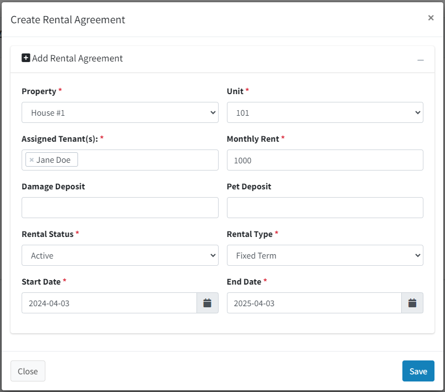Remove Jane Doe from assigned tenants

[x=32, y=160]
